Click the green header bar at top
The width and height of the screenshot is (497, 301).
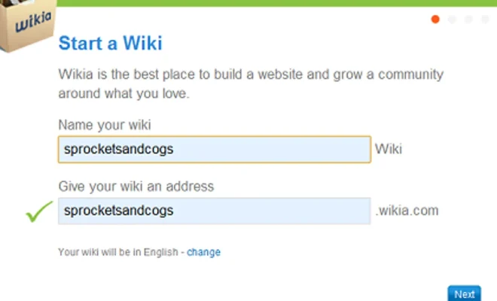coord(276,3)
